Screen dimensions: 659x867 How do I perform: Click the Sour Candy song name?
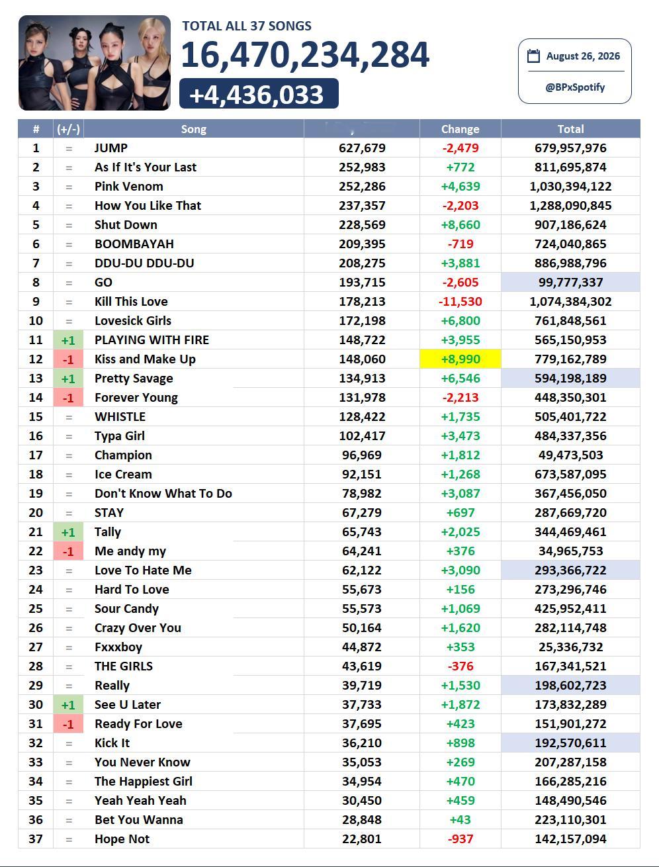(126, 609)
